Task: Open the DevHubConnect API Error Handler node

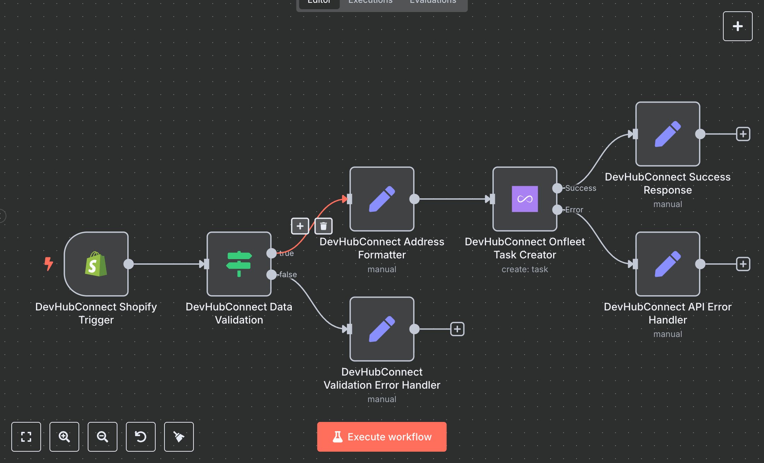Action: tap(667, 264)
